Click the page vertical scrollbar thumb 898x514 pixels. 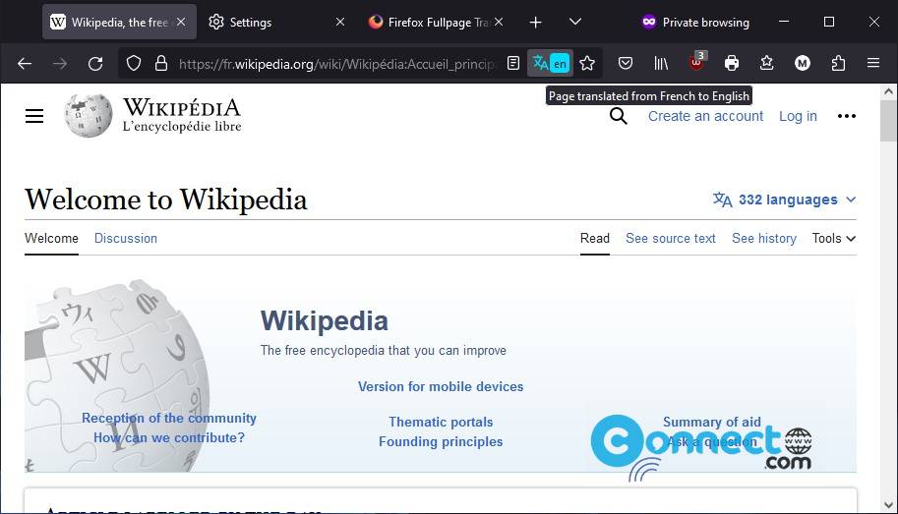click(x=888, y=121)
